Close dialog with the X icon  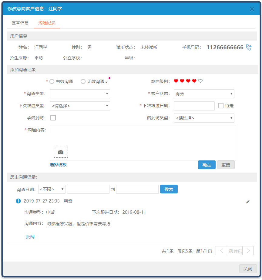click(x=252, y=9)
